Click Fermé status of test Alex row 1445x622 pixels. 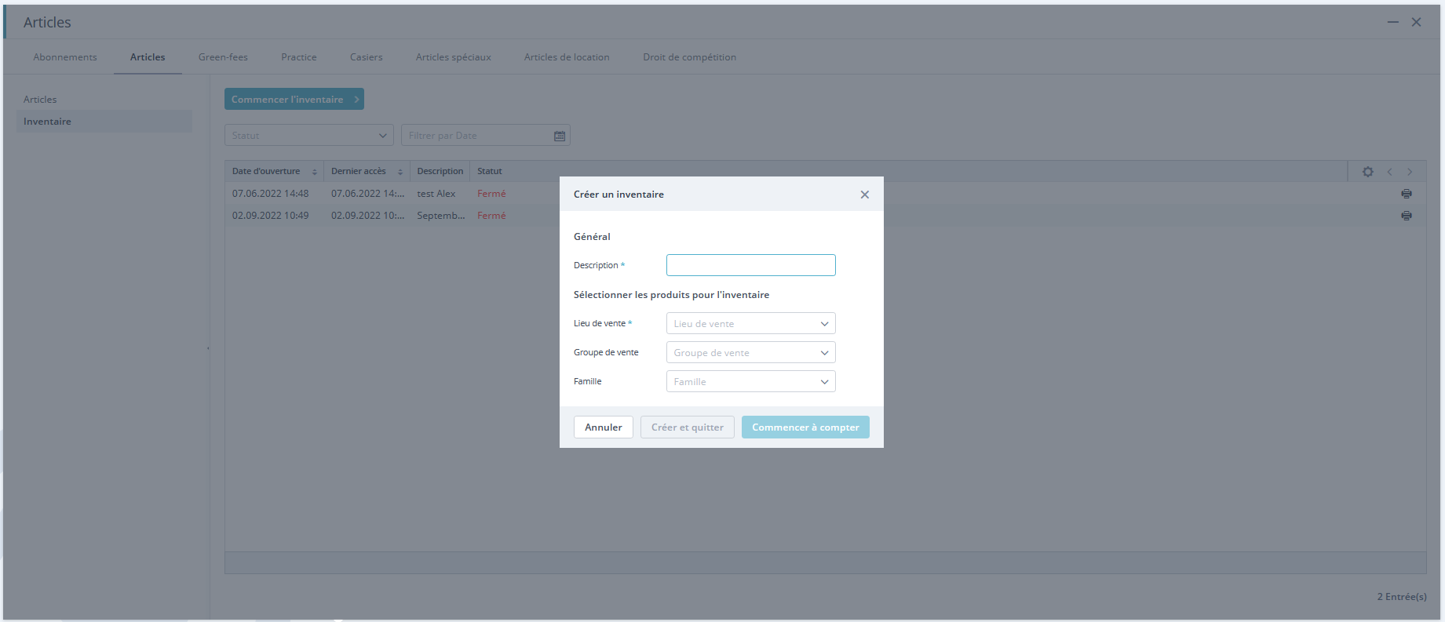[x=491, y=194]
